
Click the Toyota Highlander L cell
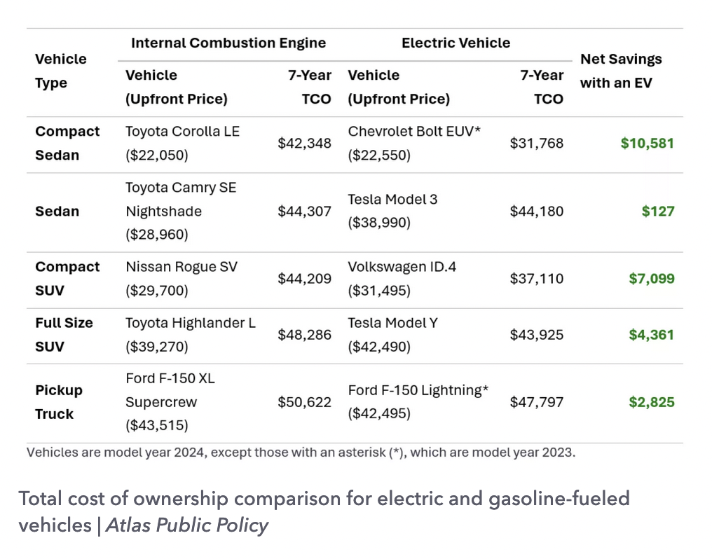point(191,335)
